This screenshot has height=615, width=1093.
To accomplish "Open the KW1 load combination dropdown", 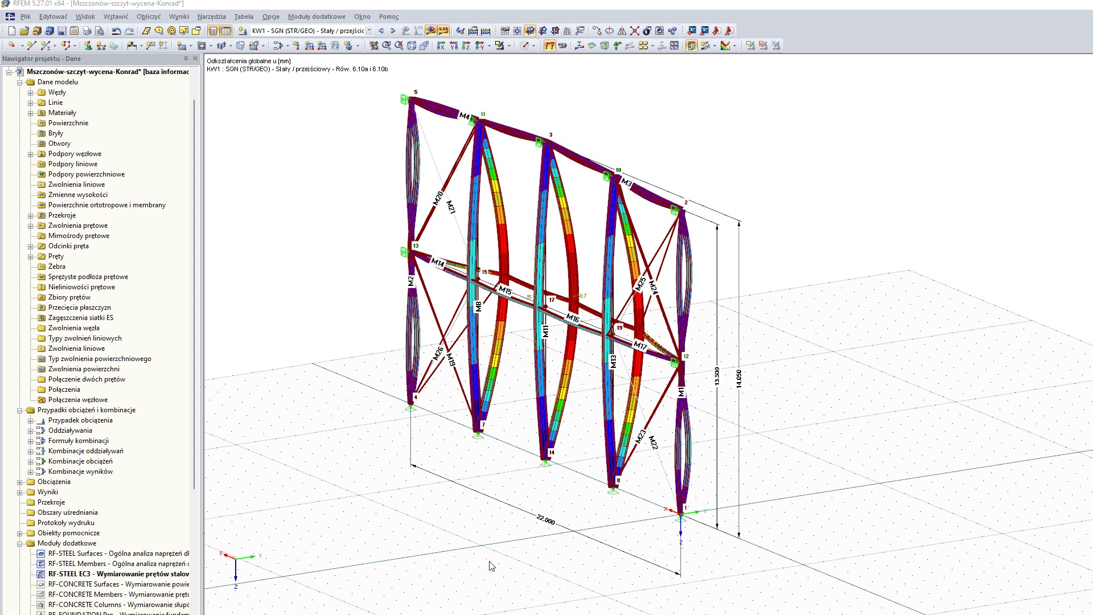I will pos(369,31).
